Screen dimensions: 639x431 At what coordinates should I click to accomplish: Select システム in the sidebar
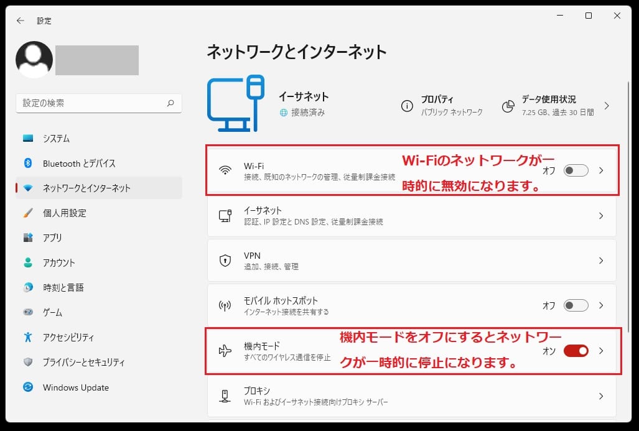click(x=99, y=139)
